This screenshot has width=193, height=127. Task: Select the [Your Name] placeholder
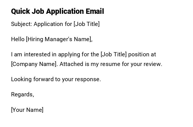click(x=27, y=110)
